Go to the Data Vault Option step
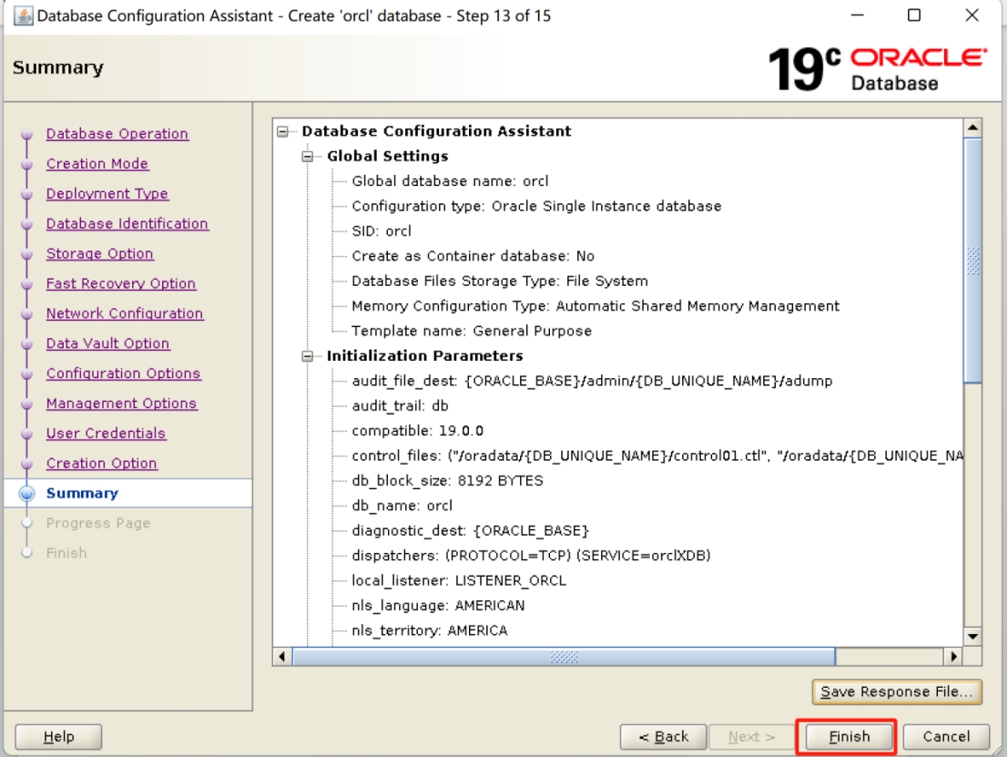 click(108, 343)
